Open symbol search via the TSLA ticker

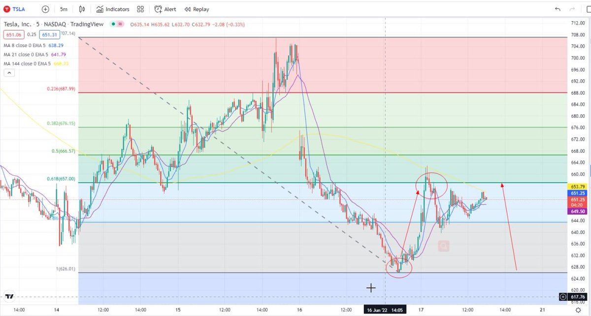15,9
